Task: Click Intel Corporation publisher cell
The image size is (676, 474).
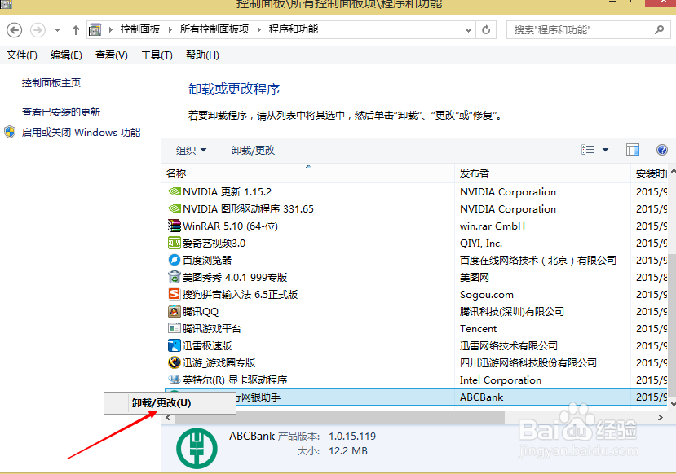Action: tap(501, 380)
